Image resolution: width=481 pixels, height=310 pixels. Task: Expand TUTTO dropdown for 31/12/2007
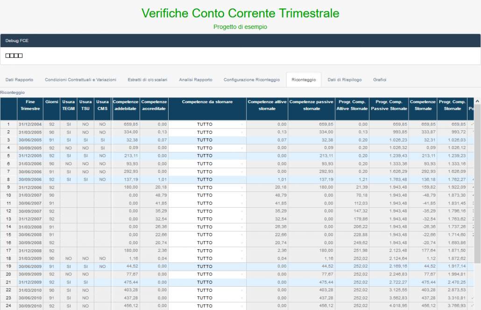click(x=207, y=219)
